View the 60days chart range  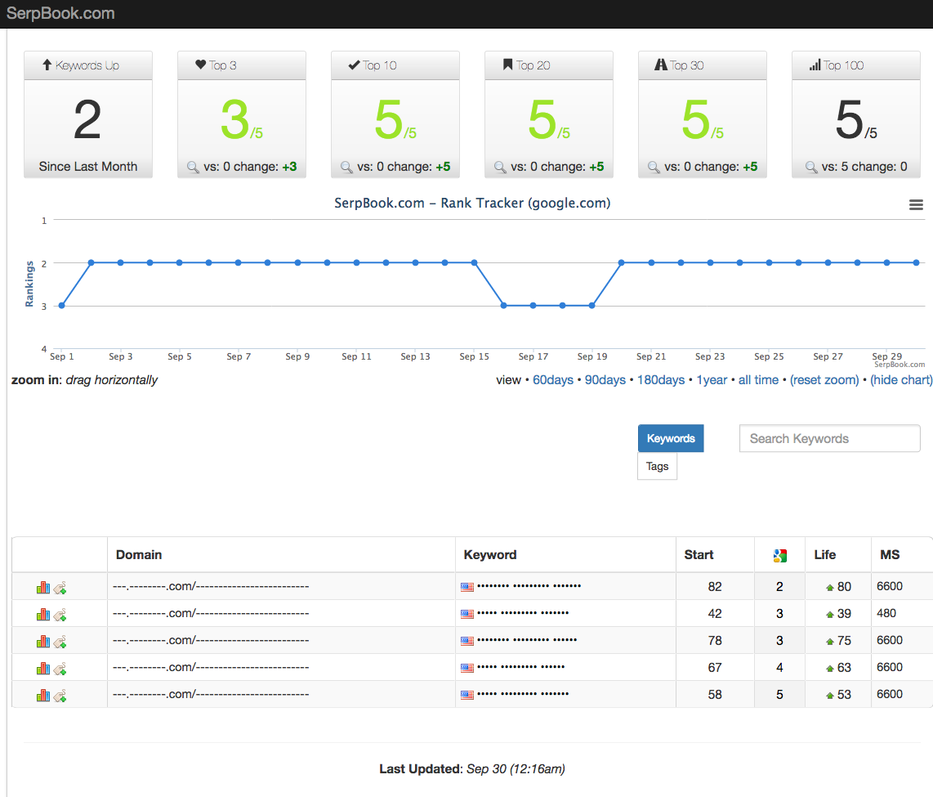pyautogui.click(x=553, y=380)
